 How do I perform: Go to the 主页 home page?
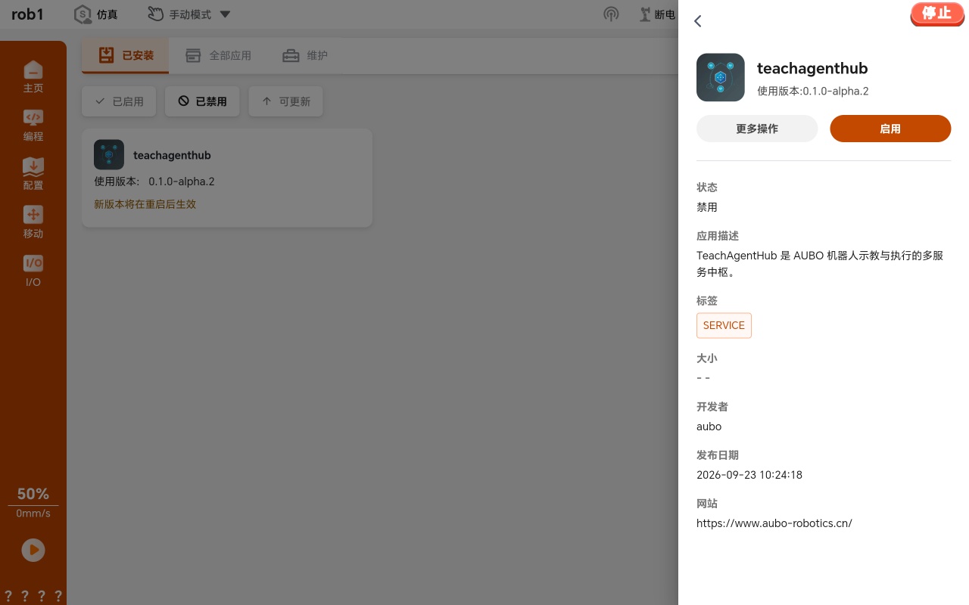pos(33,77)
